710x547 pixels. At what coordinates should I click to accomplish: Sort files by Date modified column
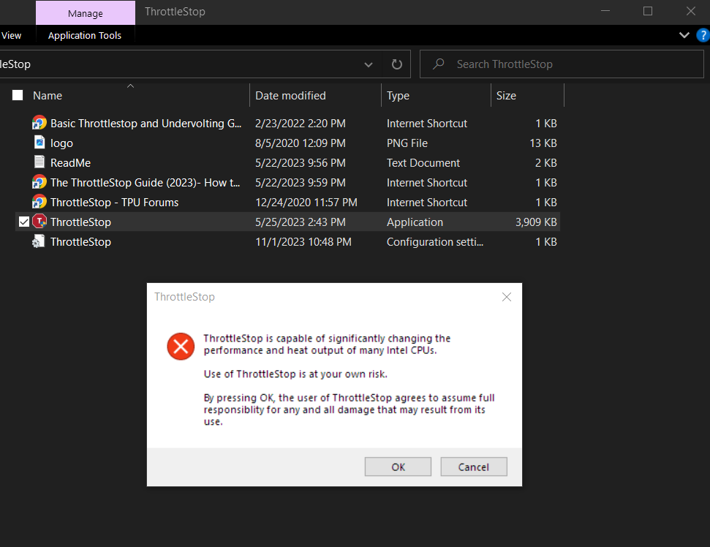290,96
